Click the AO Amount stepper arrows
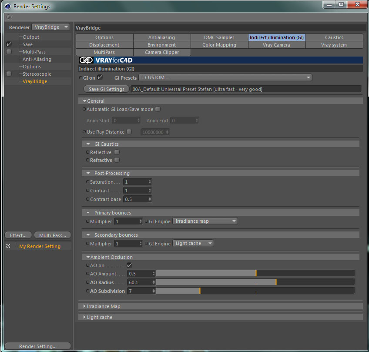Screen dimensions: 369x352 point(154,274)
